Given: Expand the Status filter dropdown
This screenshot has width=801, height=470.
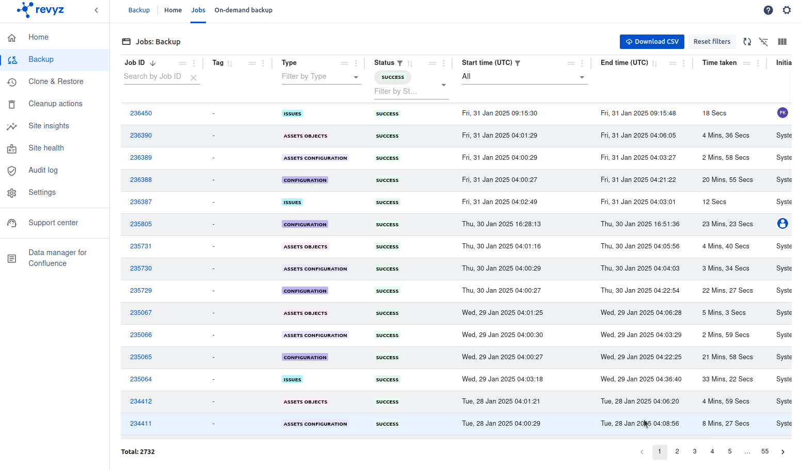Looking at the screenshot, I should [443, 85].
